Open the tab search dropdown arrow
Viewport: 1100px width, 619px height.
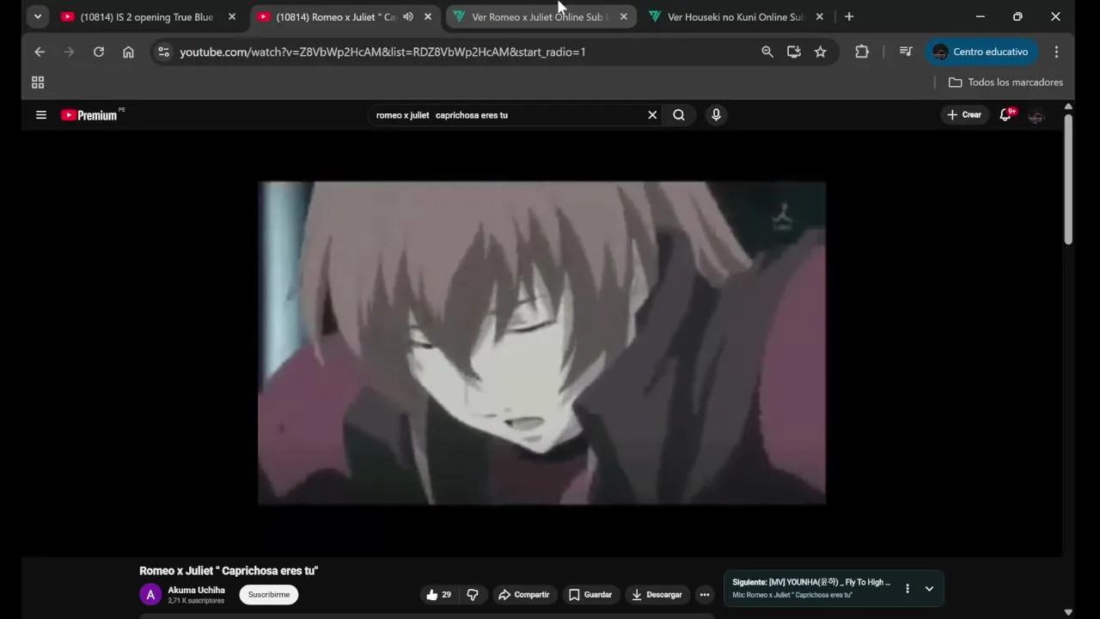click(x=37, y=16)
